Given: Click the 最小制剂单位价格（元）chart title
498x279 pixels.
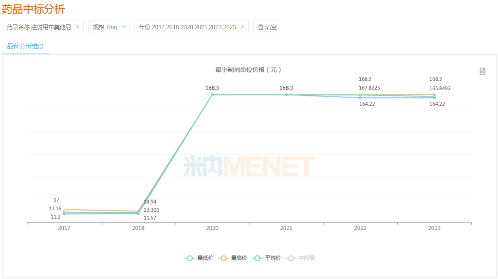Looking at the screenshot, I should (249, 70).
